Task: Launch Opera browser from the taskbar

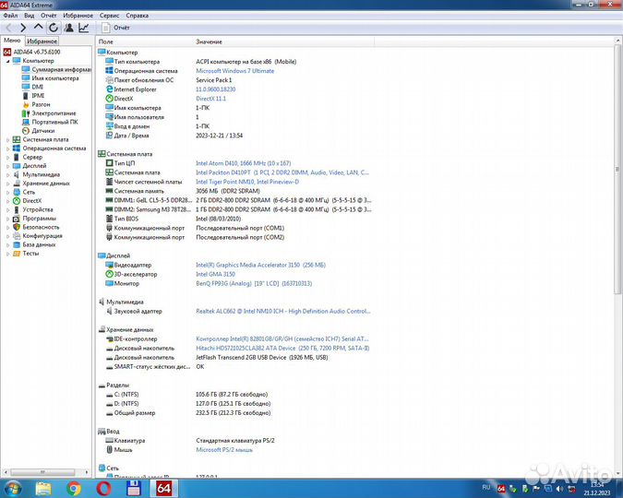Action: 103,488
